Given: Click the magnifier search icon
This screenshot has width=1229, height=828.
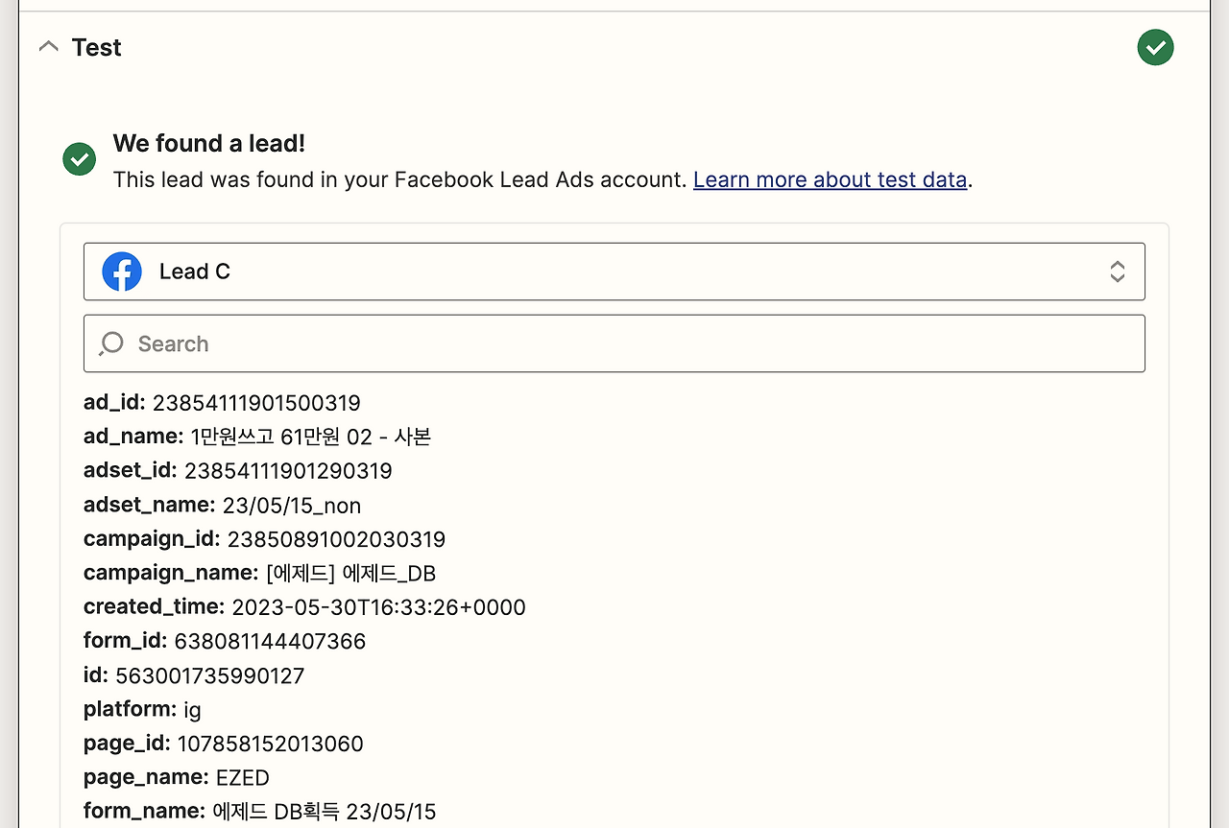Looking at the screenshot, I should point(111,343).
